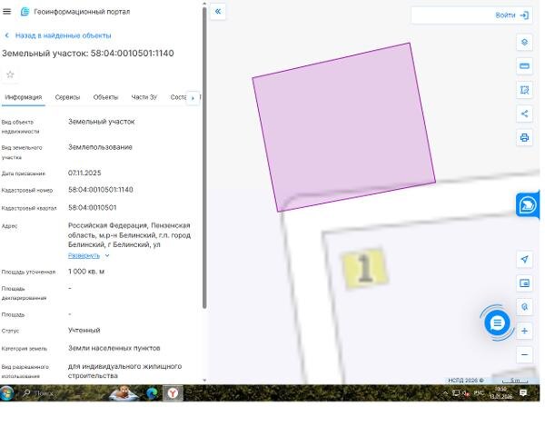
Task: Select the cadastral number 58:04:0010501:1140 value
Action: click(x=101, y=190)
